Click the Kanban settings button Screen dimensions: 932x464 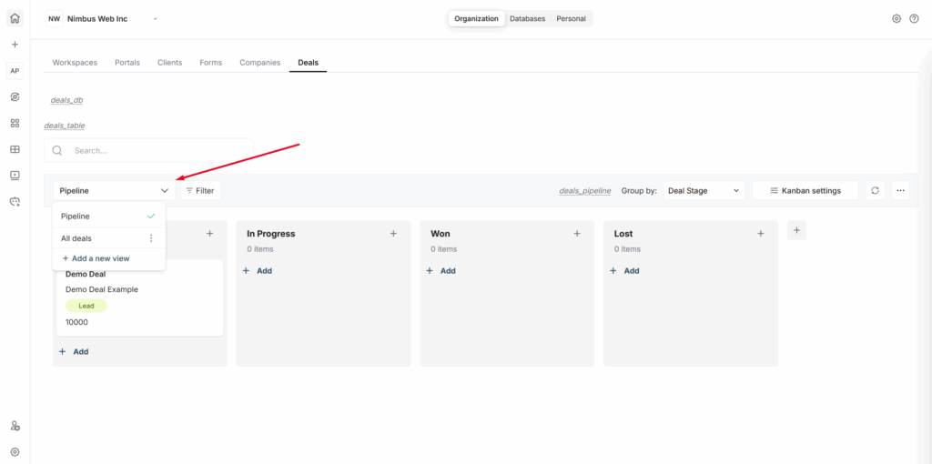click(805, 191)
